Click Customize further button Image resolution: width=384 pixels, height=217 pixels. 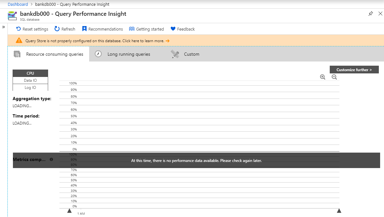pos(354,70)
